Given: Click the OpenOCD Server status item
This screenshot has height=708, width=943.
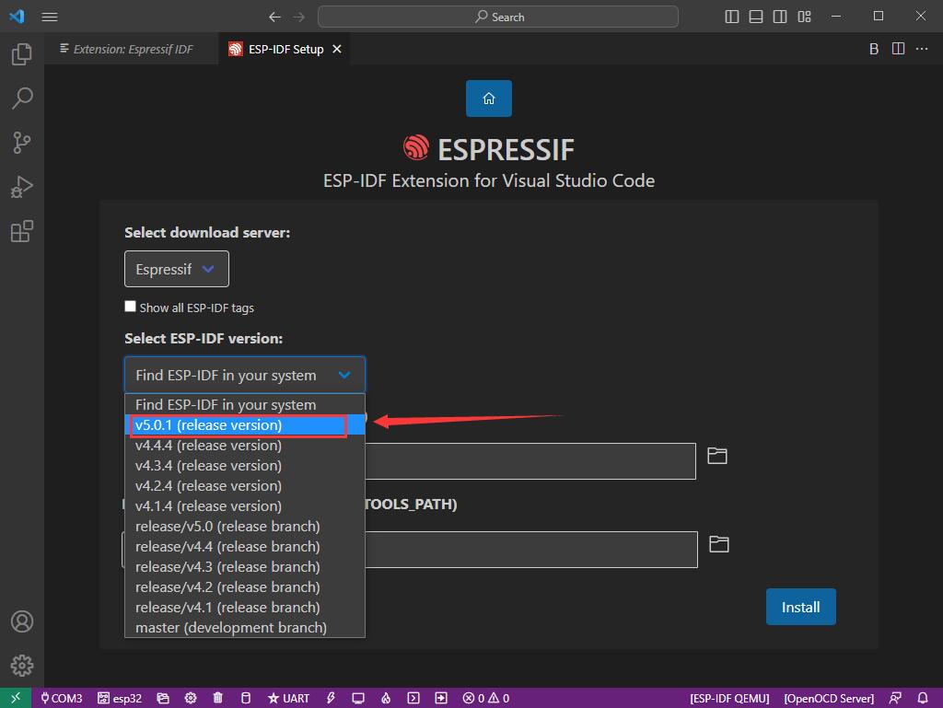Looking at the screenshot, I should pos(829,698).
